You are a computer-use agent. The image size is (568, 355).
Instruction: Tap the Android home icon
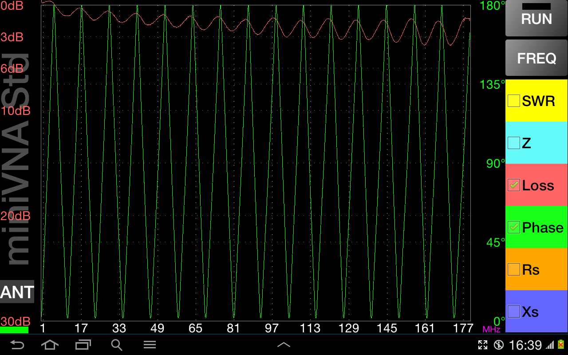coord(49,345)
